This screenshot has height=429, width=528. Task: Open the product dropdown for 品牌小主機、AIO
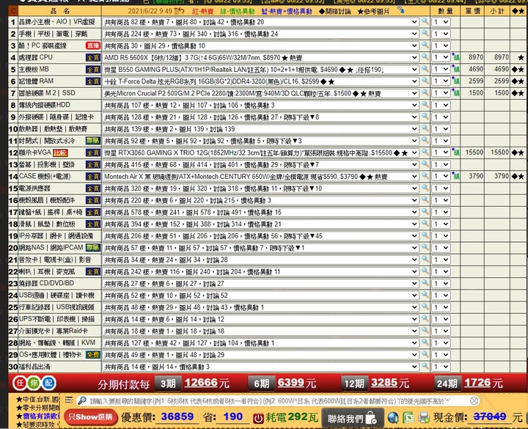260,22
